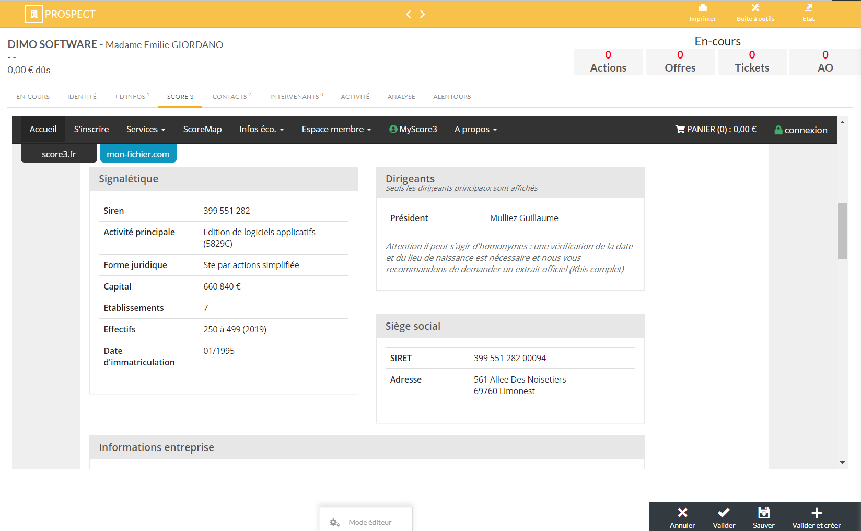Open the Boîte à outils tools icon
Screen dimensions: 861x531
click(755, 8)
